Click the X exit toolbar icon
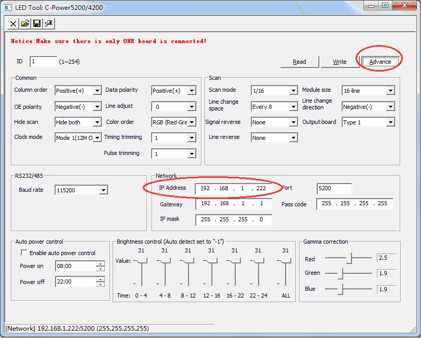The image size is (421, 338). pos(13,23)
